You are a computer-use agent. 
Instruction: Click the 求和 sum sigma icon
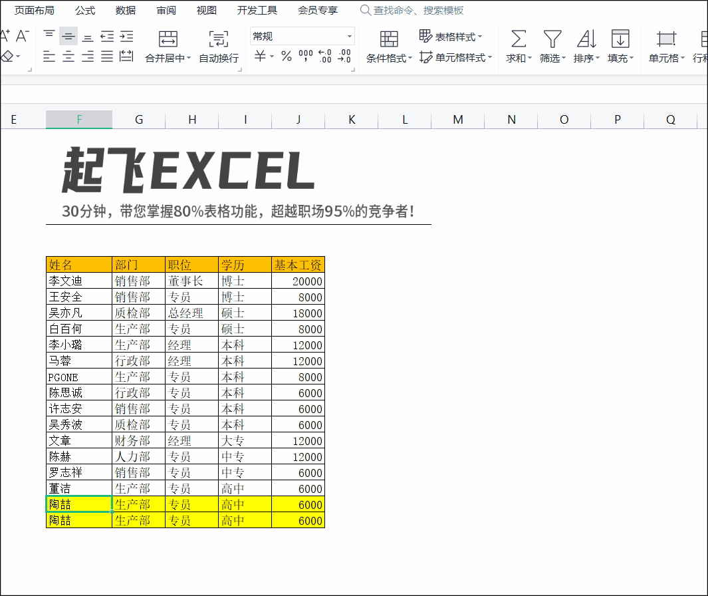pos(519,39)
